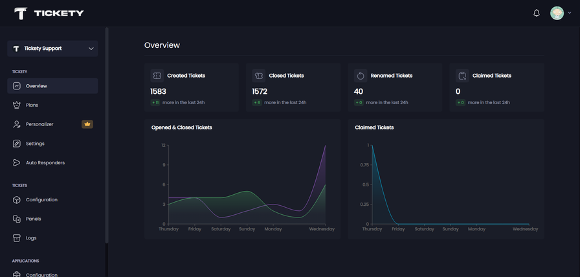Image resolution: width=580 pixels, height=277 pixels.
Task: Click the Claimed Tickets card icon
Action: [x=462, y=76]
